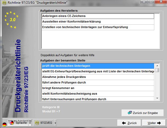Click the back arrow icon on Zurück
The height and width of the screenshot is (128, 167).
pos(124,123)
